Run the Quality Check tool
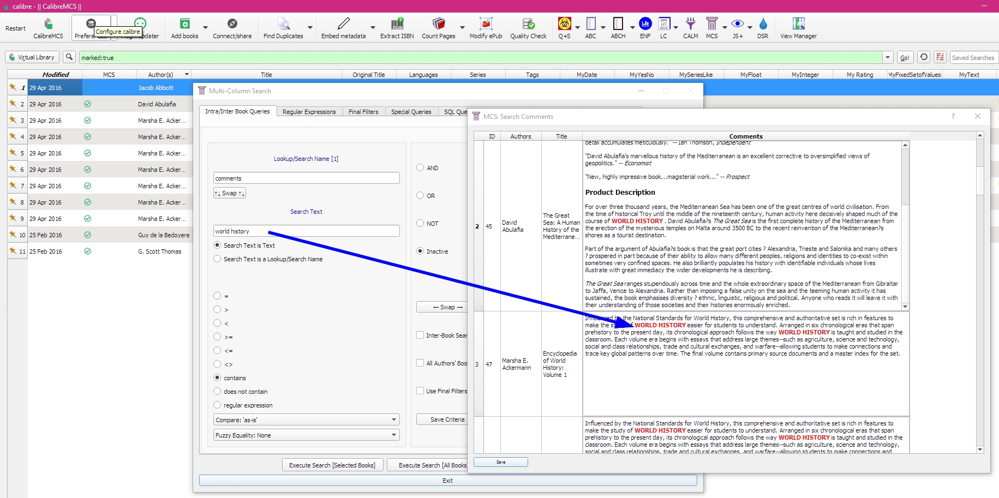Viewport: 999px width, 498px height. [x=528, y=25]
